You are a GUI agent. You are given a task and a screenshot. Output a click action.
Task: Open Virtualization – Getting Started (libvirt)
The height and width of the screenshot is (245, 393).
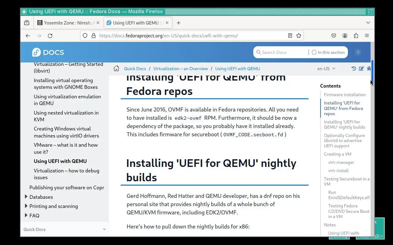pyautogui.click(x=68, y=67)
